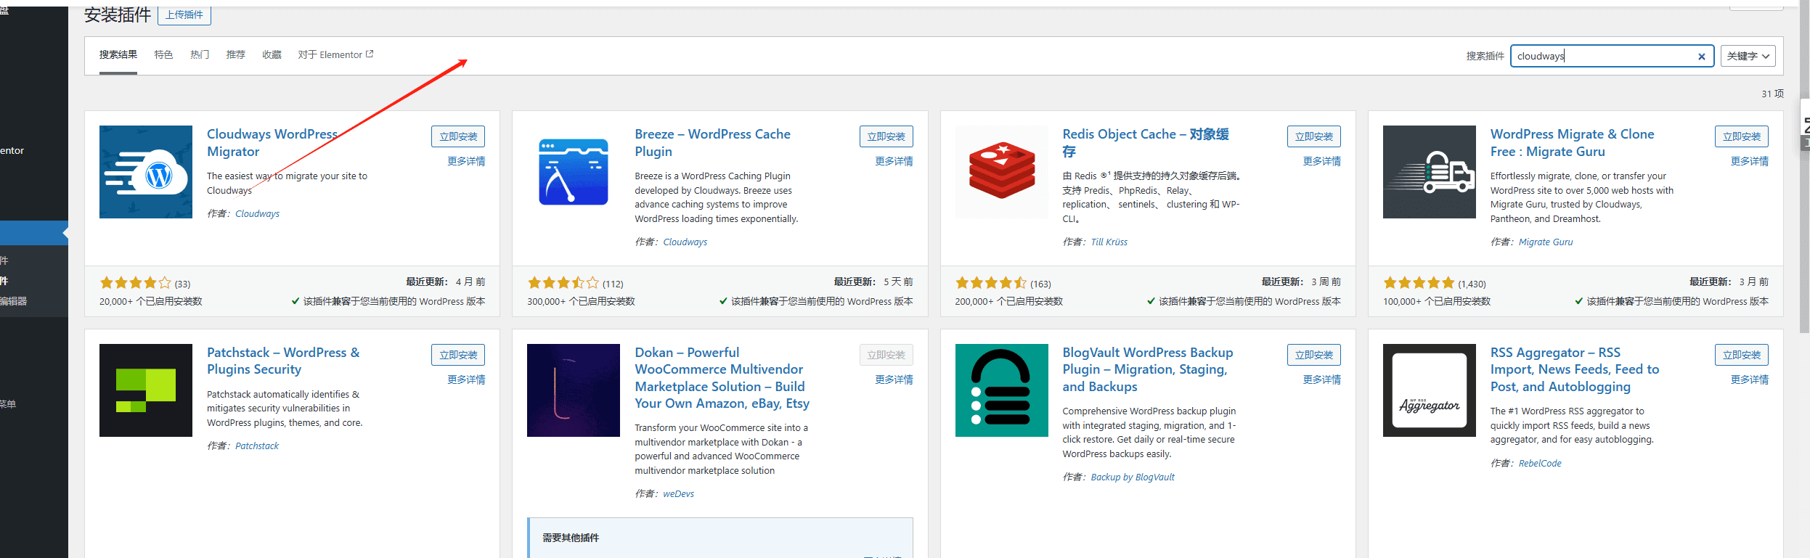Screen dimensions: 1810x558
Task: Click the Migrate Guru truck icon
Action: (x=1429, y=172)
